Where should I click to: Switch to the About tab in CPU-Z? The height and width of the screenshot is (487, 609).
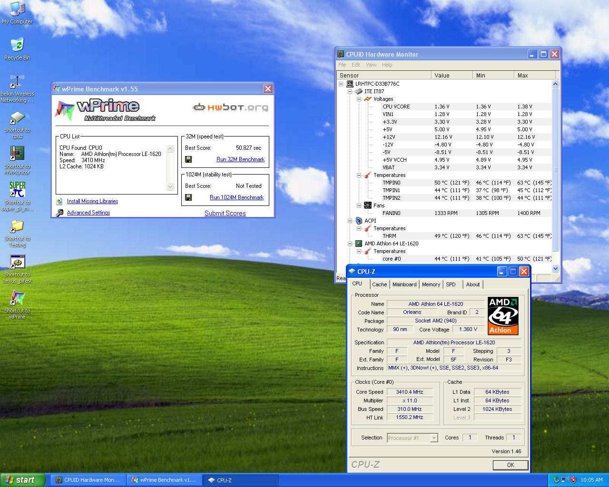tap(473, 284)
